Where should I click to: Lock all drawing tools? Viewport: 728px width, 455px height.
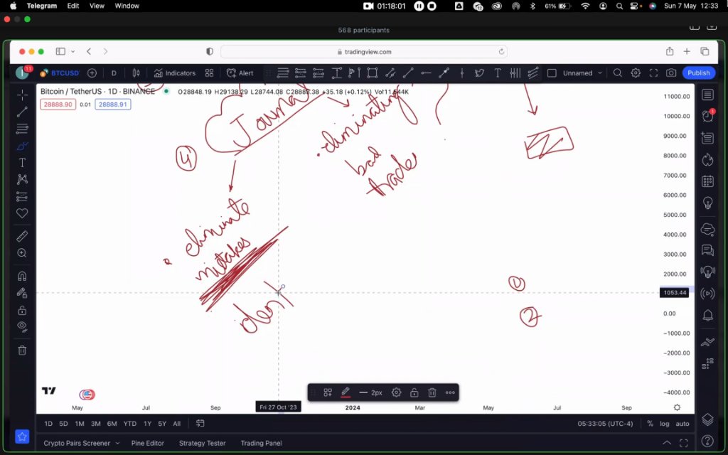tap(22, 310)
